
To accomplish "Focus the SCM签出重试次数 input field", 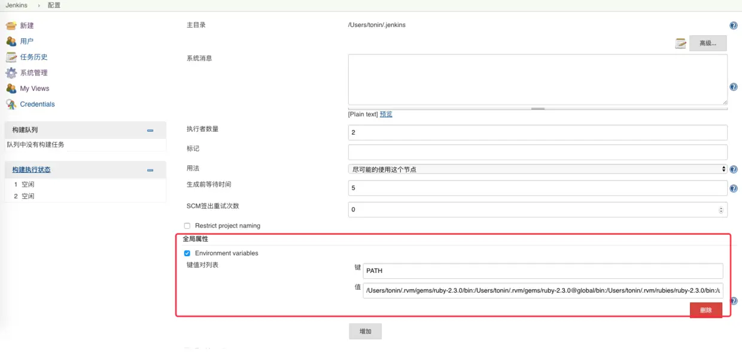I will click(x=537, y=210).
